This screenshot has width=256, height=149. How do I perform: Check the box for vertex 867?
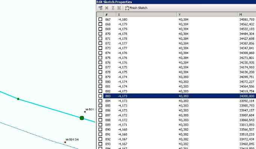coord(100,20)
